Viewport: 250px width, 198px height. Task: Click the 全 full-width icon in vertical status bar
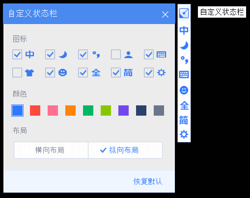[184, 105]
